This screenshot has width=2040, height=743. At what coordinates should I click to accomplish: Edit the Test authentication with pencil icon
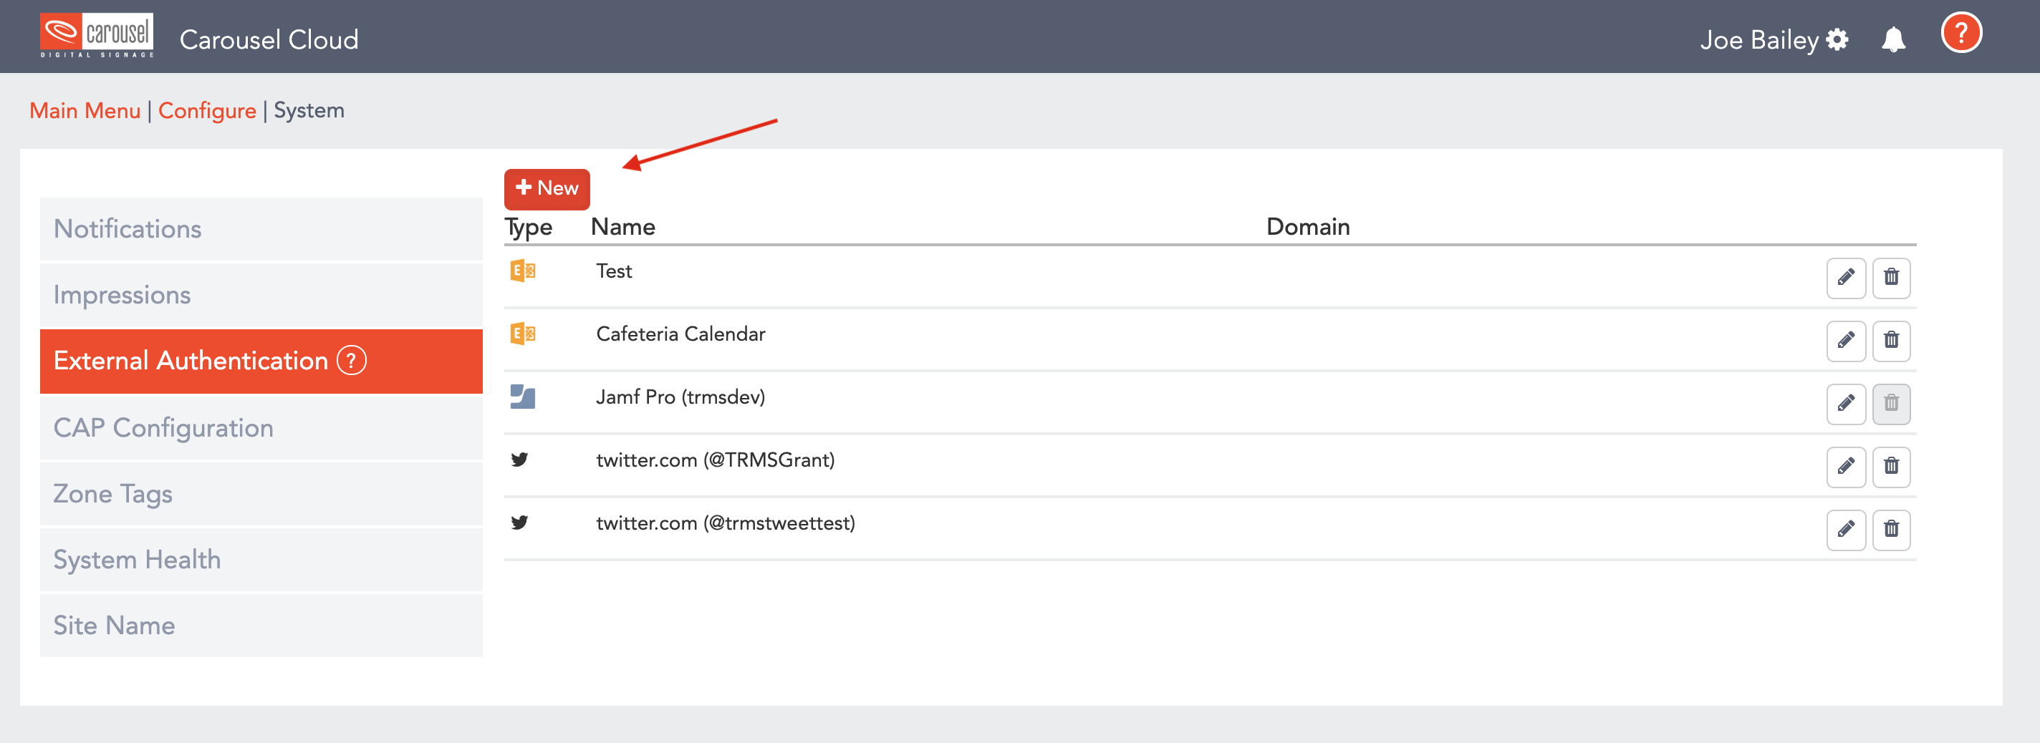[x=1846, y=278]
